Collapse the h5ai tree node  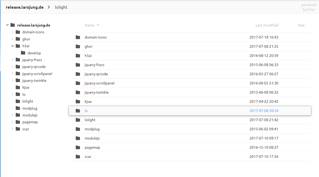click(x=13, y=46)
